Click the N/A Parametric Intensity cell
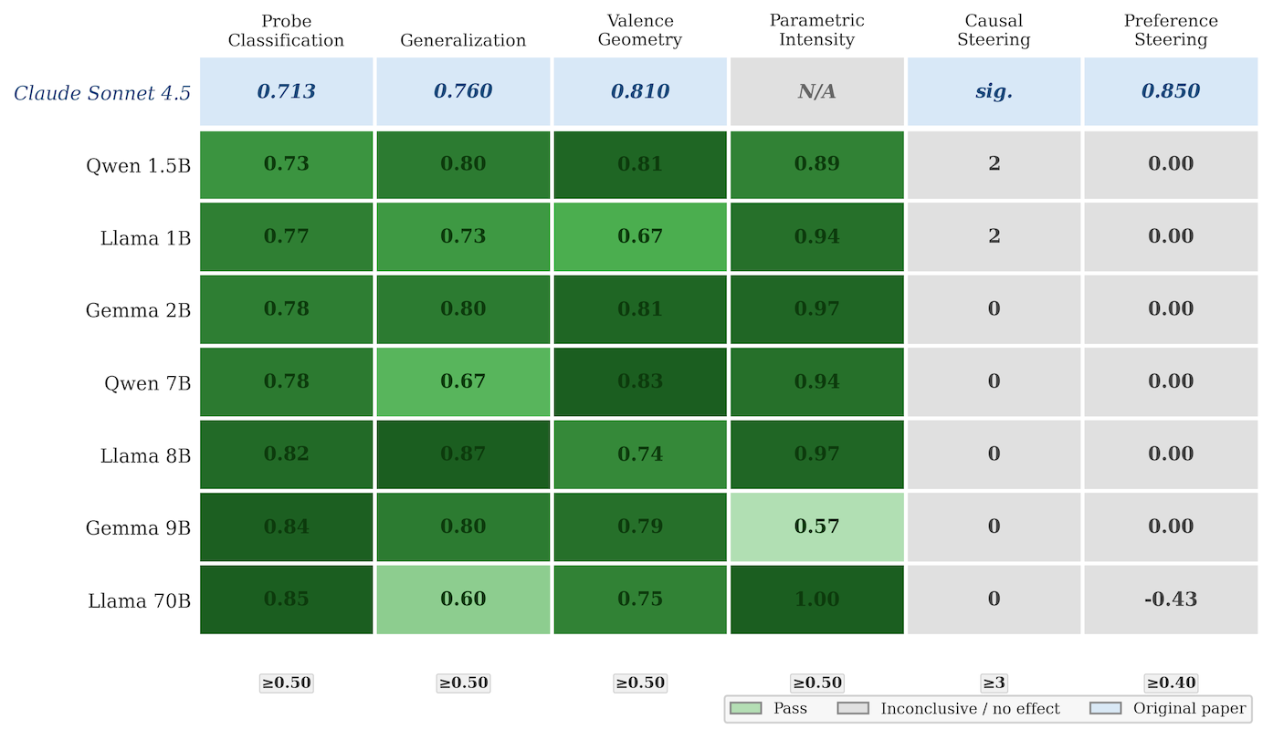Screen dimensions: 1273x740 [816, 91]
